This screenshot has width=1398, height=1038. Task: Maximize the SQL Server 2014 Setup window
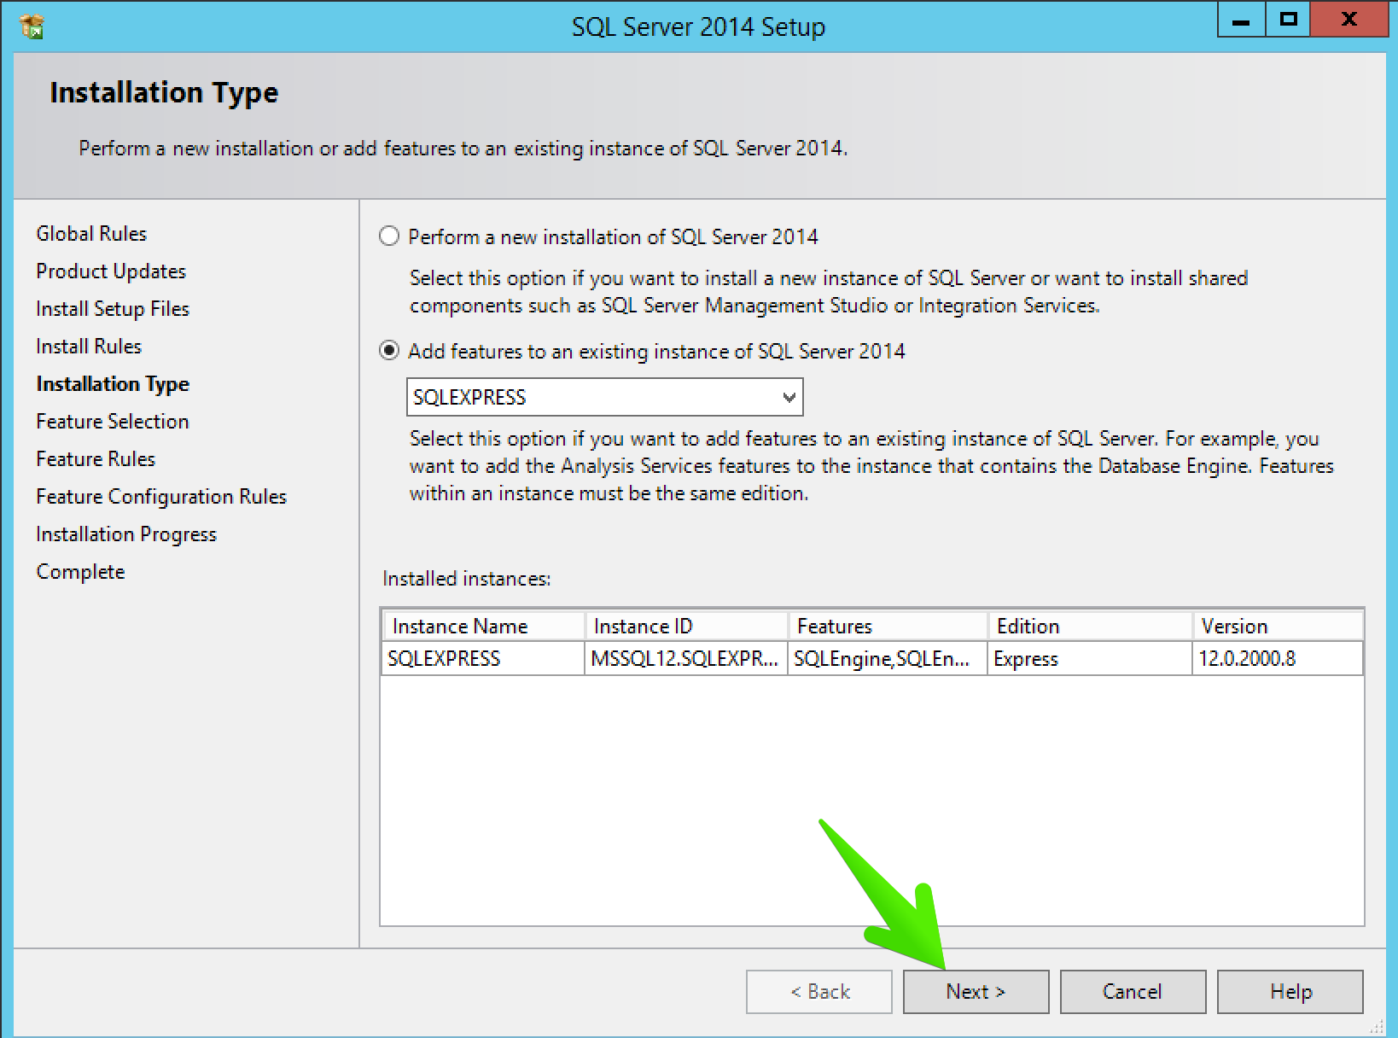[1288, 20]
